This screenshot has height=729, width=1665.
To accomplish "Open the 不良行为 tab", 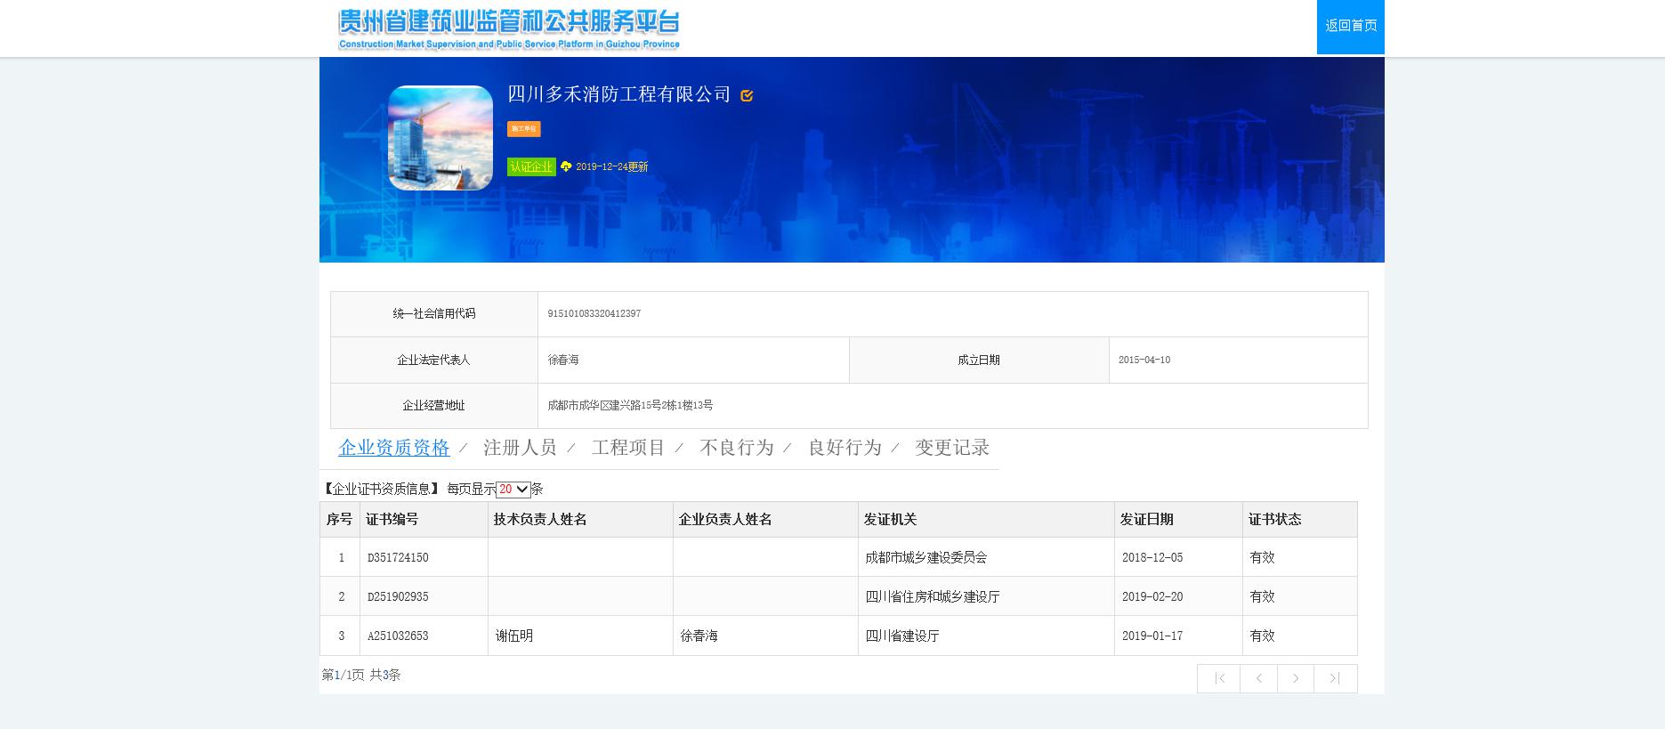I will (737, 448).
